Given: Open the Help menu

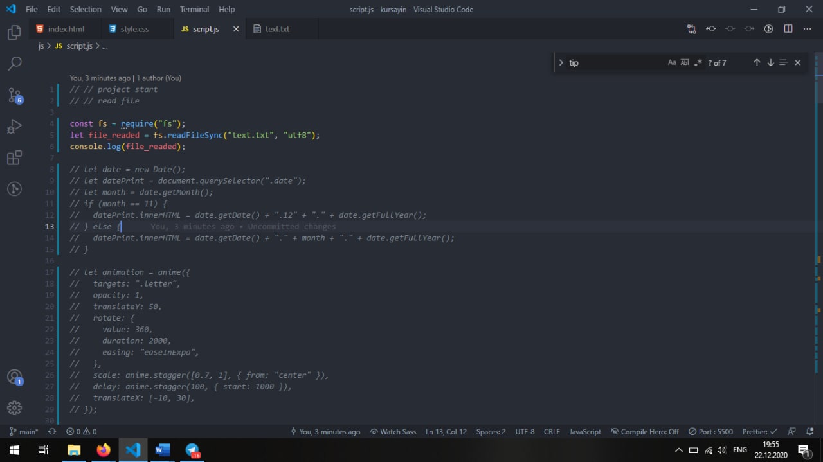Looking at the screenshot, I should tap(226, 9).
